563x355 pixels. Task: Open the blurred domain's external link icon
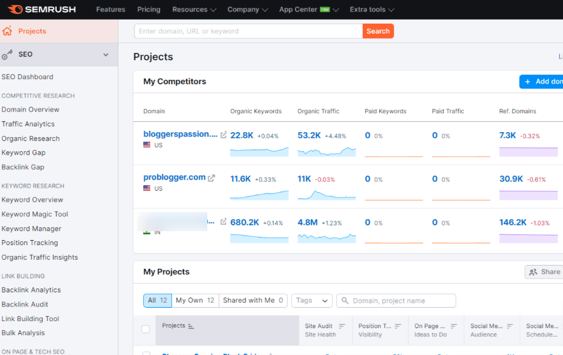point(223,222)
